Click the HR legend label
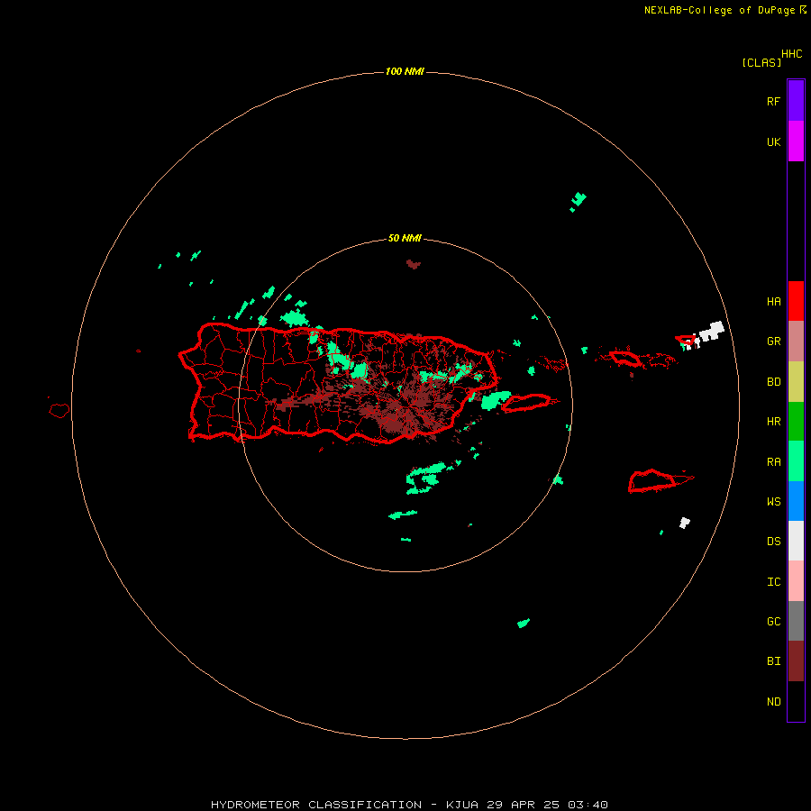Image resolution: width=811 pixels, height=811 pixels. coord(773,422)
